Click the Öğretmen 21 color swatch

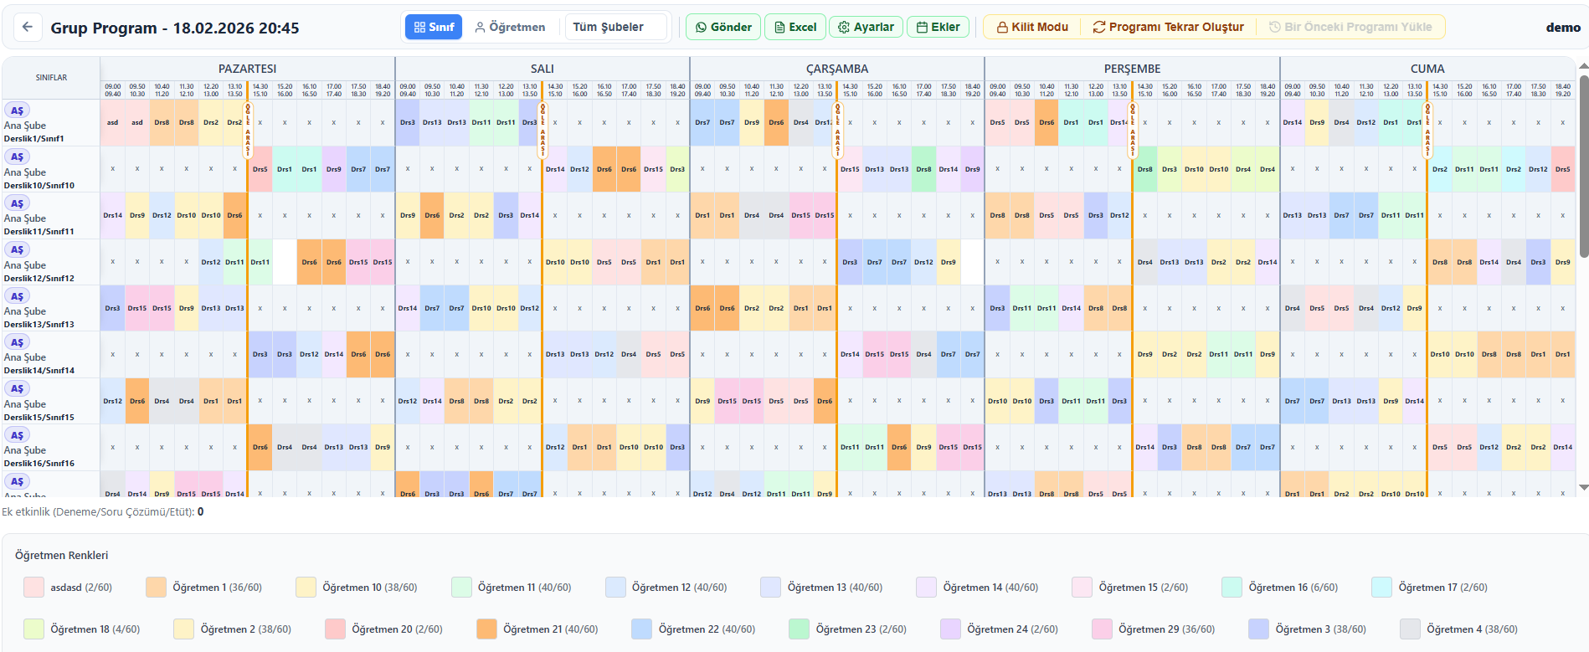486,629
